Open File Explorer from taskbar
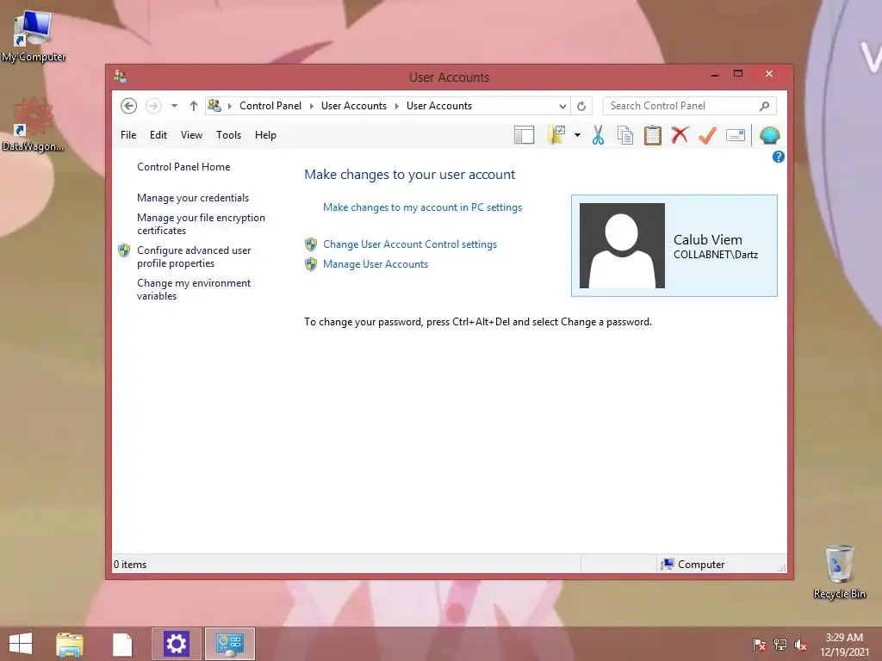Screen dimensions: 882x661 tap(70, 644)
